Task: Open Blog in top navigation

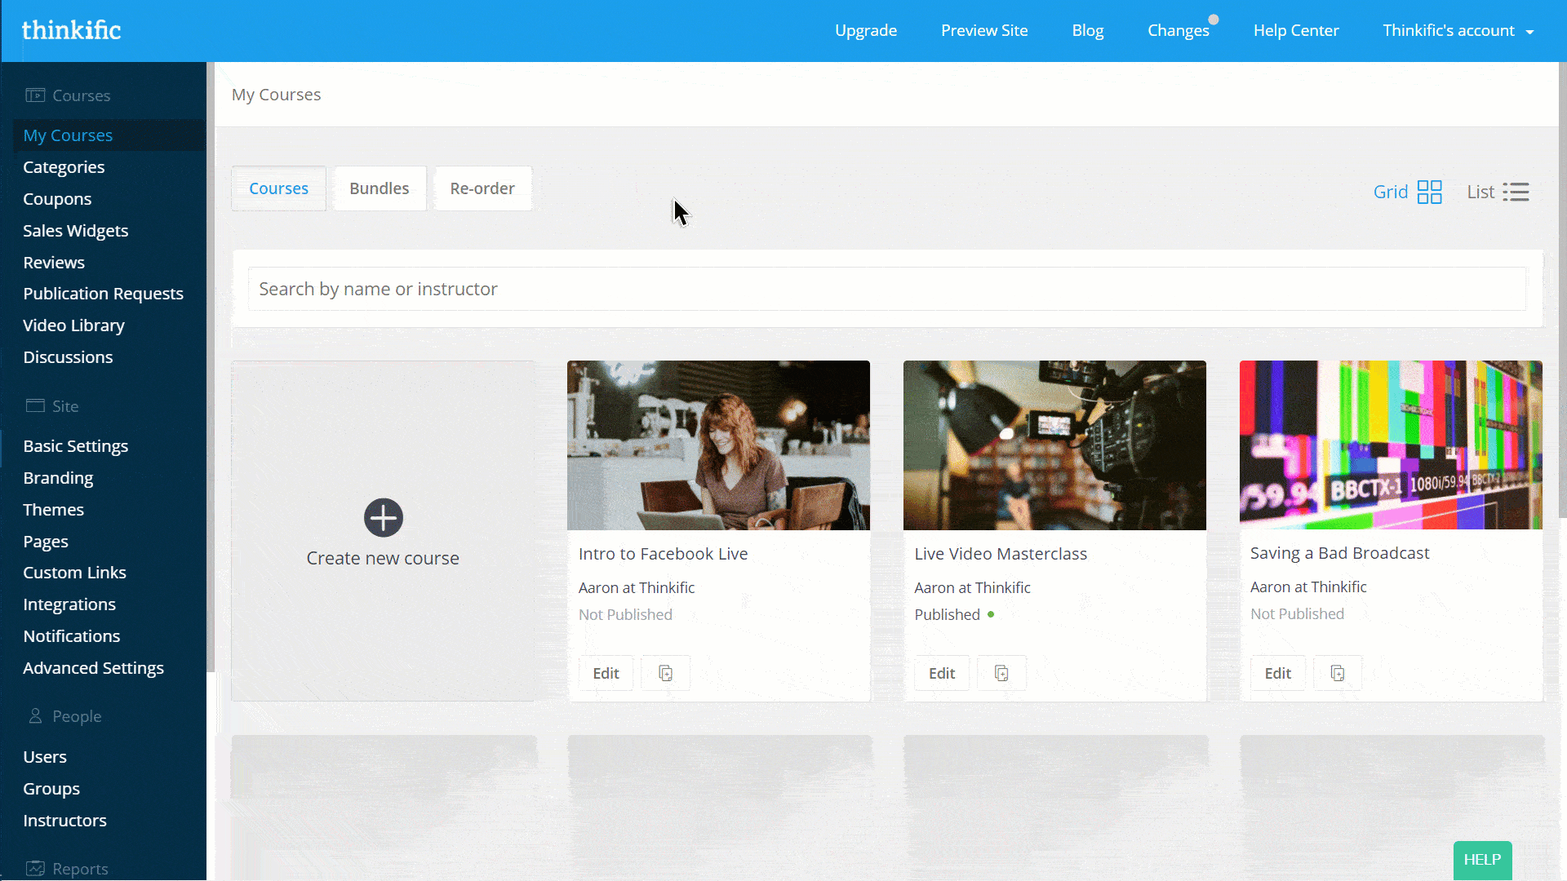Action: pyautogui.click(x=1087, y=30)
